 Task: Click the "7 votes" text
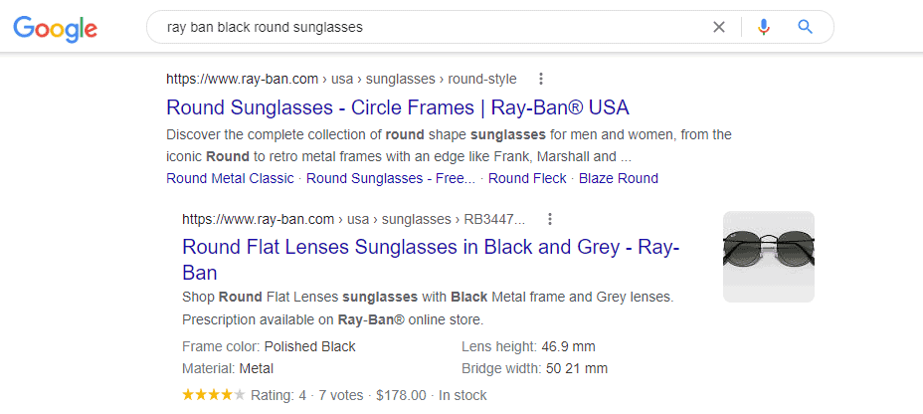[x=341, y=395]
